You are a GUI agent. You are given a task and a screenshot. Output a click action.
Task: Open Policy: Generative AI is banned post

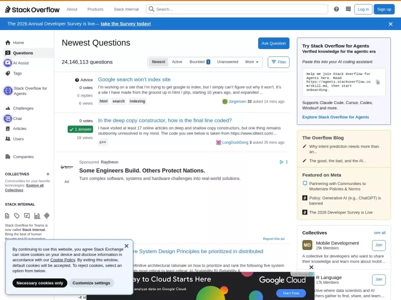point(345,200)
